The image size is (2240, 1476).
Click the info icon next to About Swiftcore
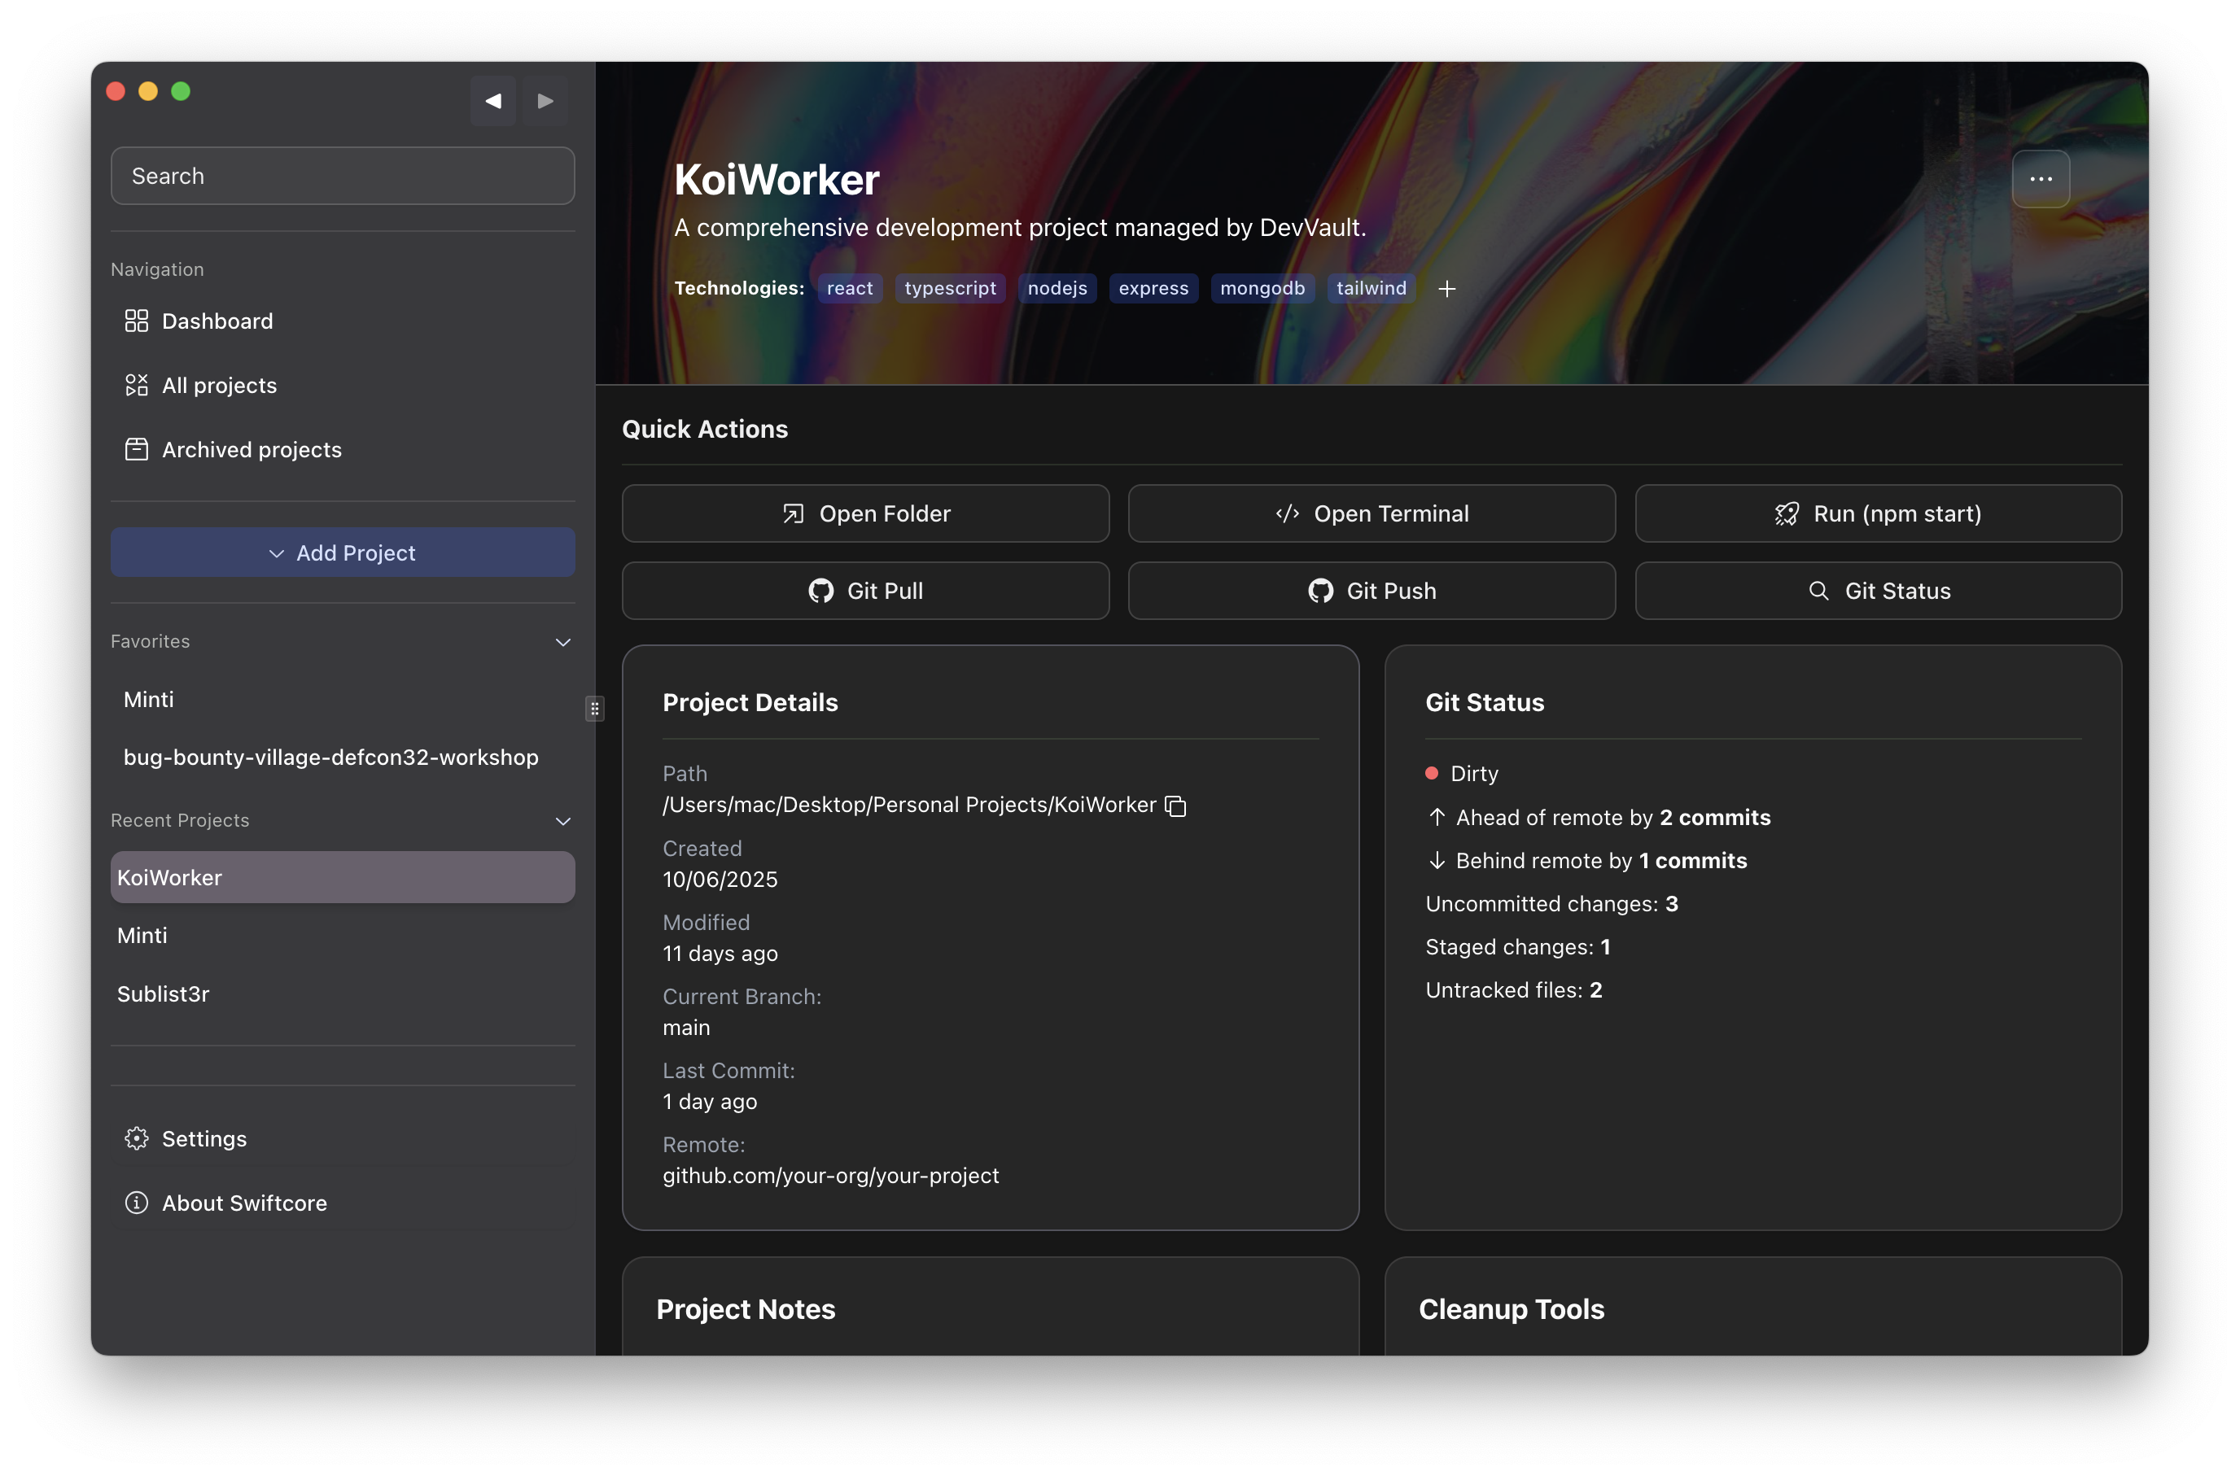[x=136, y=1203]
